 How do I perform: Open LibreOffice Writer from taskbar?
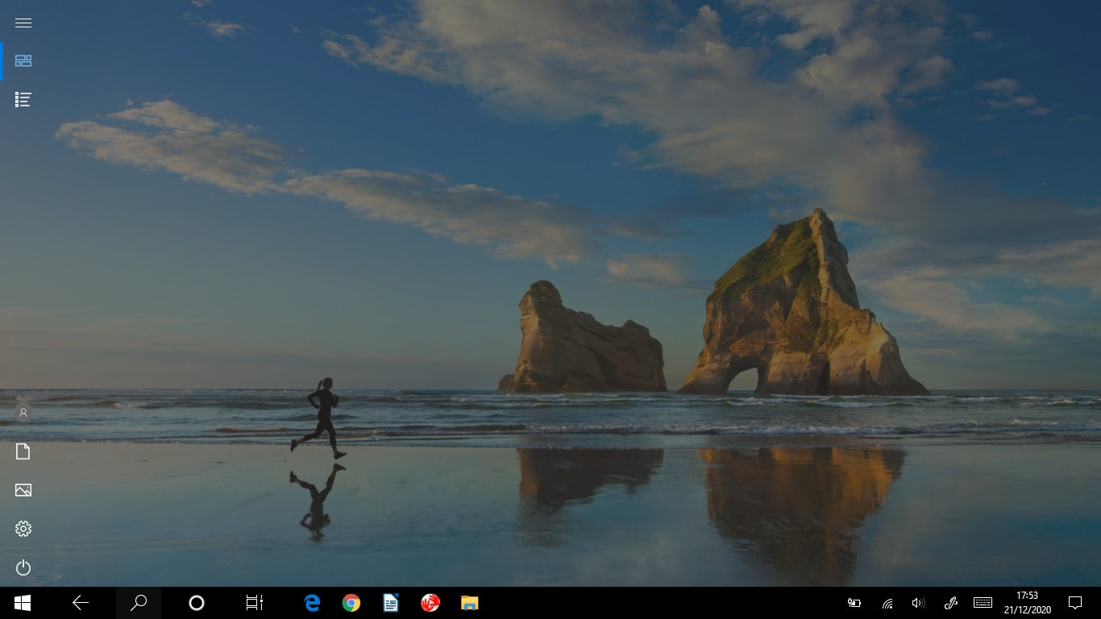click(x=391, y=603)
